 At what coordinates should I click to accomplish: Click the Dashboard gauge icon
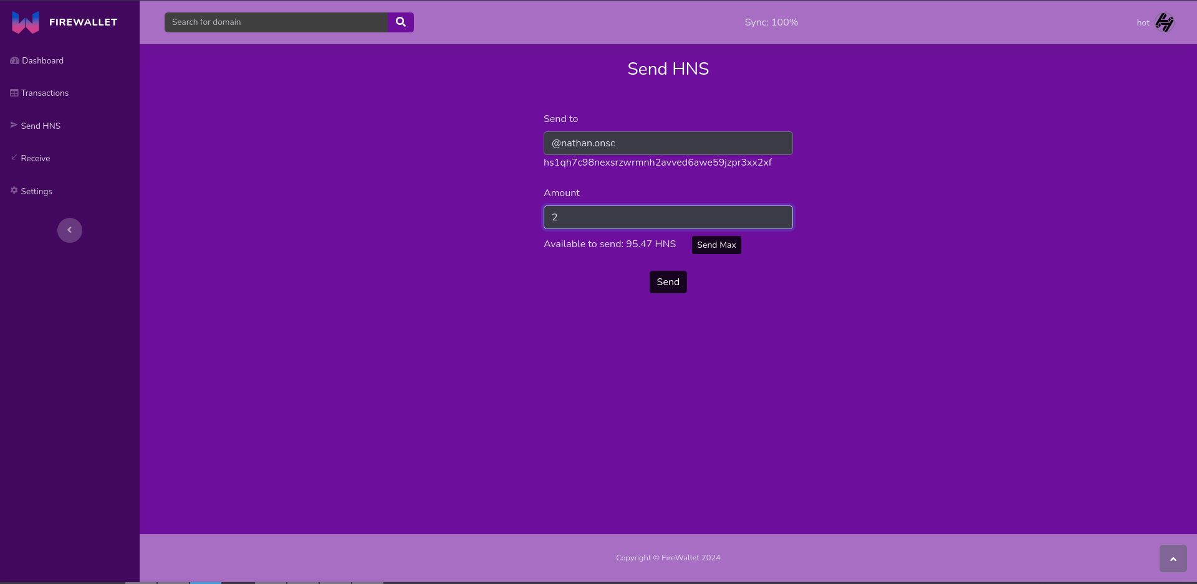pyautogui.click(x=14, y=60)
